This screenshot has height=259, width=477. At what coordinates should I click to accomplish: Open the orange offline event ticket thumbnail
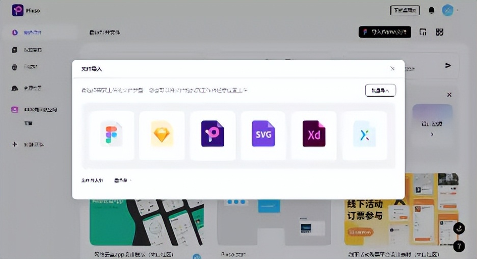coord(401,210)
